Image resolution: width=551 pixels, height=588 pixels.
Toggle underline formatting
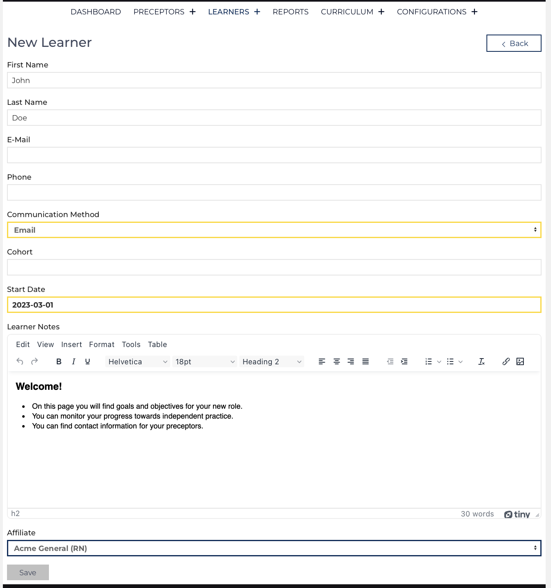coord(88,361)
